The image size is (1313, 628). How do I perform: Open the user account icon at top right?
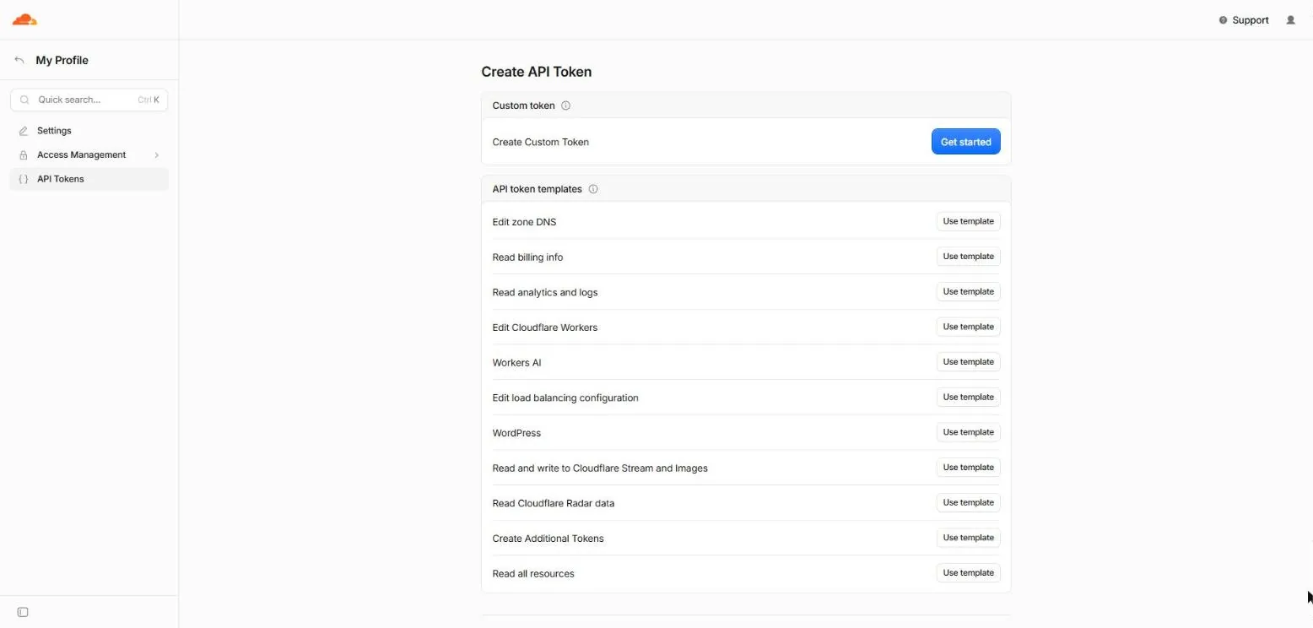(x=1290, y=20)
